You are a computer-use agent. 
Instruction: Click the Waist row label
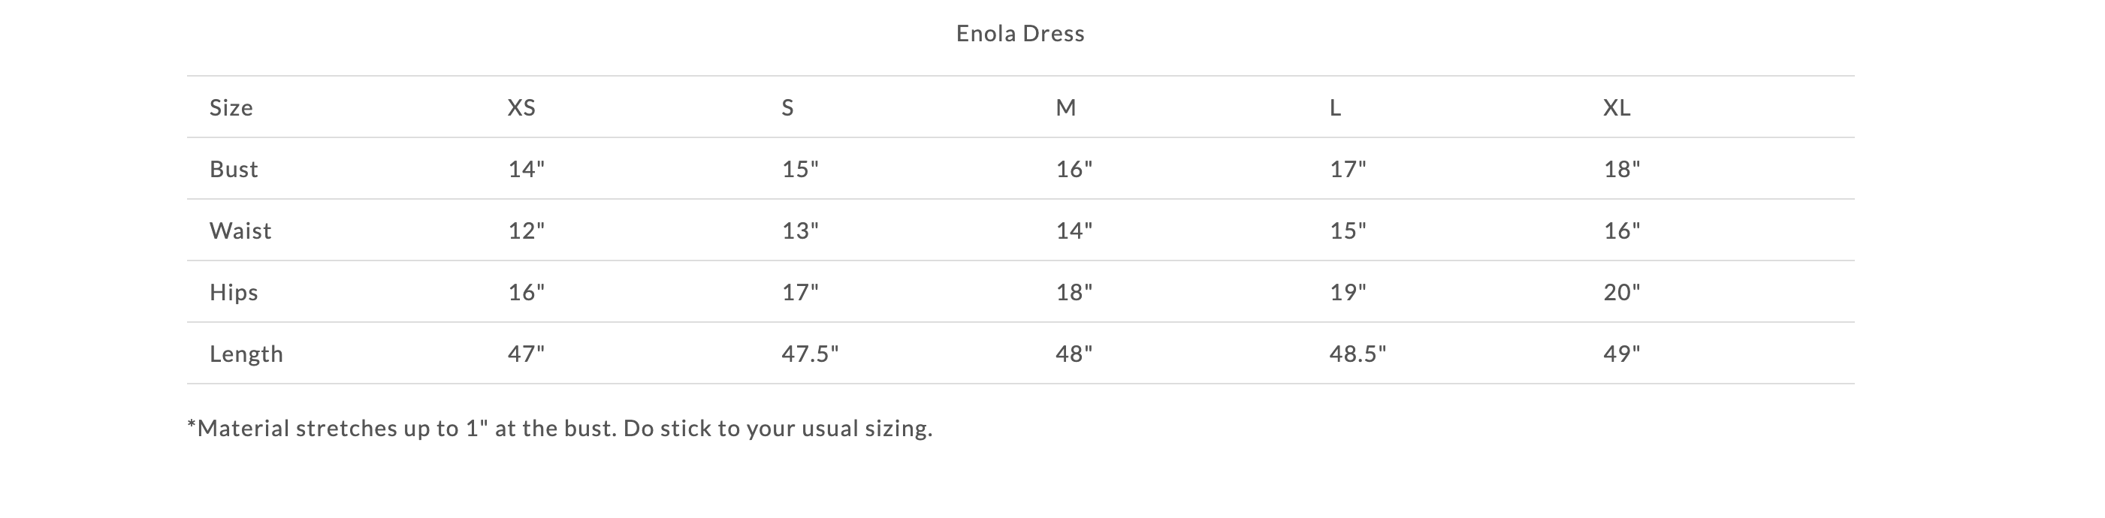[x=240, y=231]
